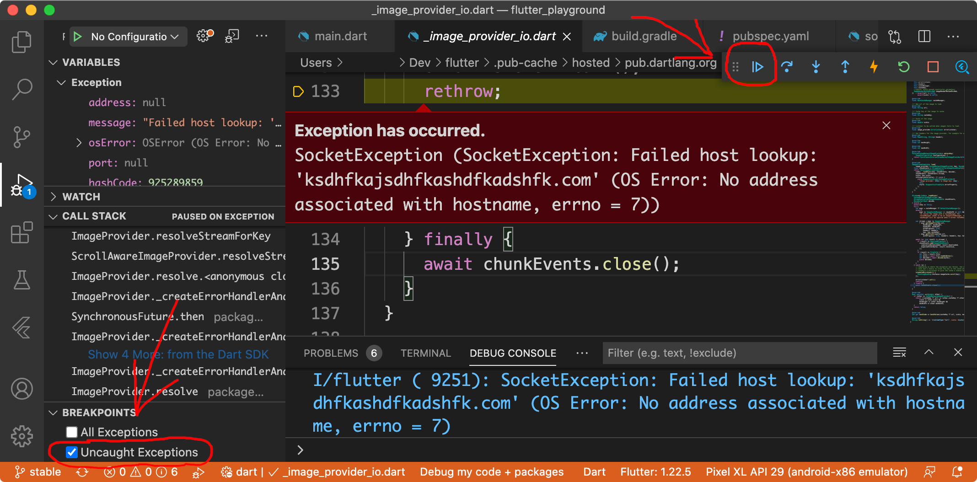Expand the osError variable entry
The height and width of the screenshot is (482, 977).
(79, 143)
